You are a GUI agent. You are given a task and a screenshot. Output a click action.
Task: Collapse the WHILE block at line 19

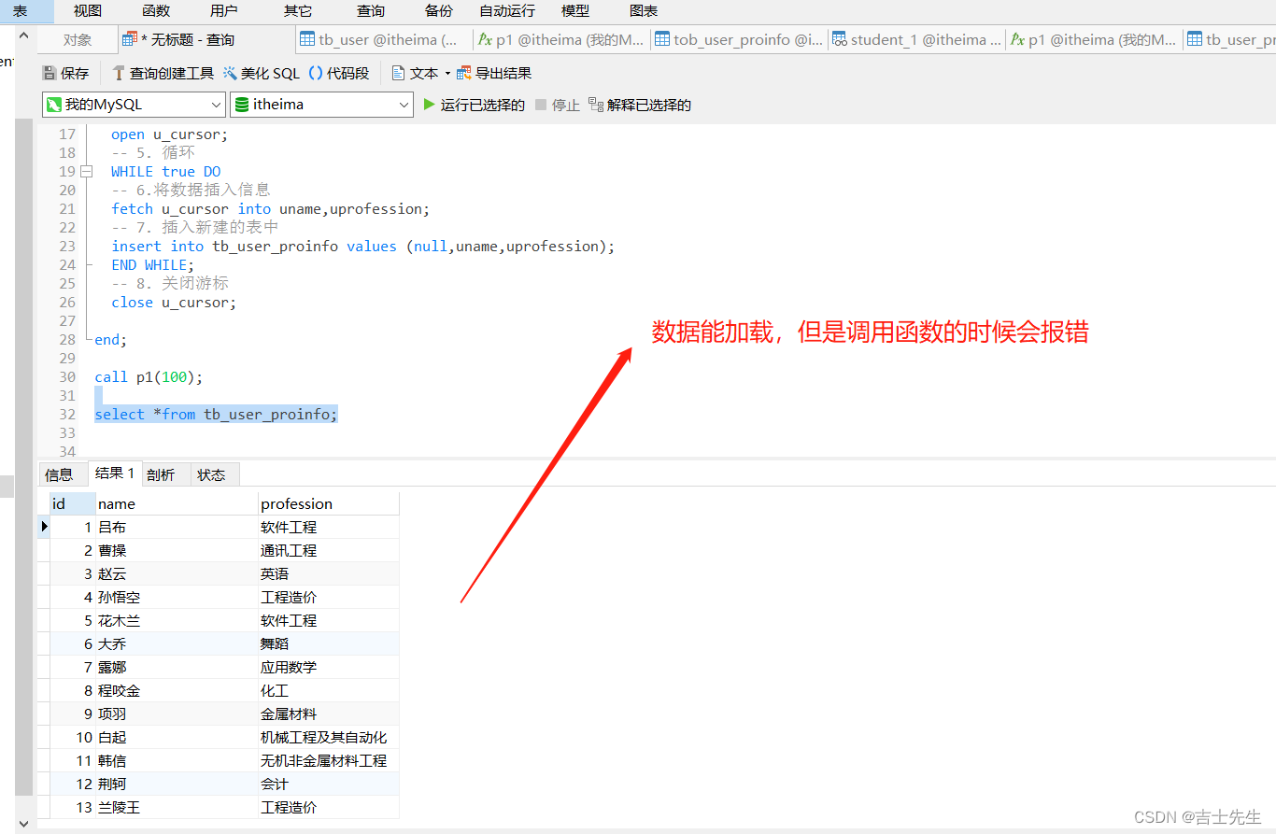tap(86, 172)
